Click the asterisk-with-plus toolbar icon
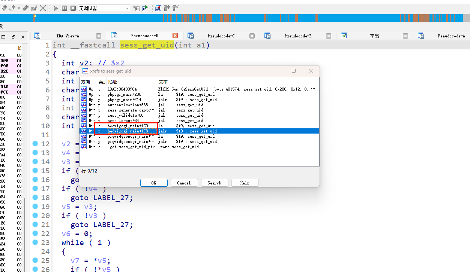The height and width of the screenshot is (272, 470). [x=26, y=8]
